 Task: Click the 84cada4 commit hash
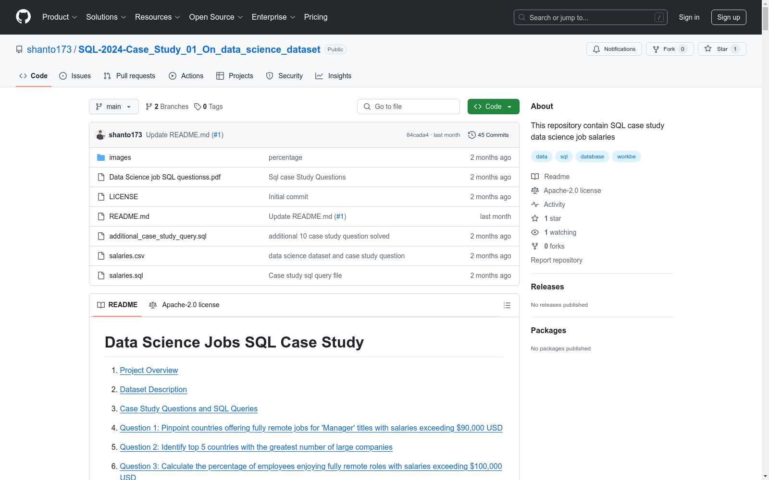tap(418, 135)
